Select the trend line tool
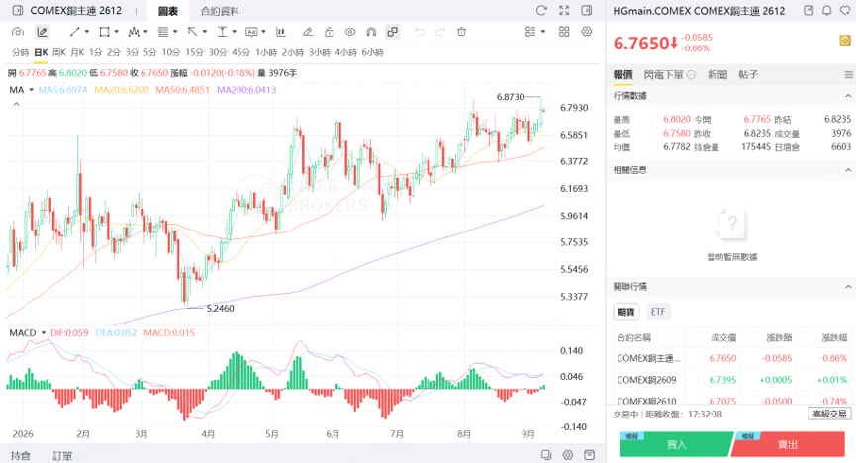 pyautogui.click(x=75, y=32)
